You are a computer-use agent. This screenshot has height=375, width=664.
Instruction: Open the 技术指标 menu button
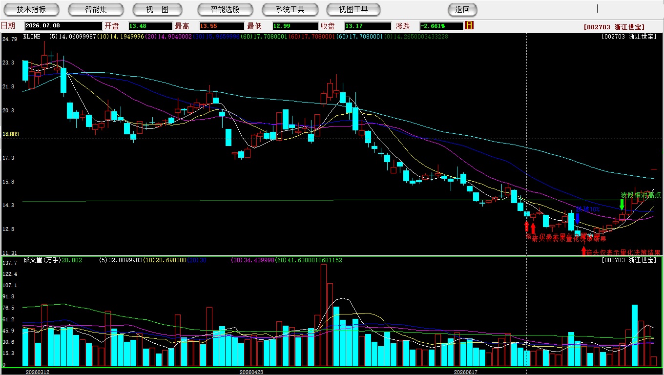pos(31,9)
